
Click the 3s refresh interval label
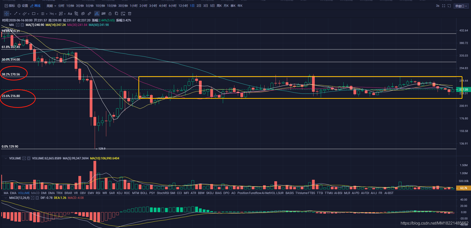438,6
